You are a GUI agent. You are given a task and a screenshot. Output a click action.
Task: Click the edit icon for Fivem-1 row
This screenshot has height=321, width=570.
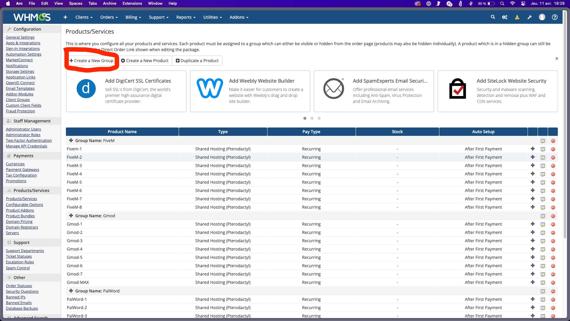coord(543,149)
